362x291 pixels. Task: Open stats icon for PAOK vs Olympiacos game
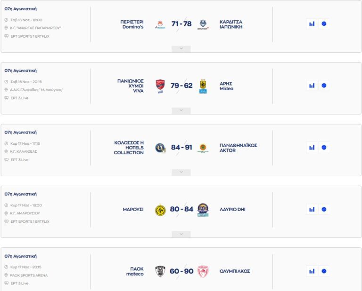312,271
